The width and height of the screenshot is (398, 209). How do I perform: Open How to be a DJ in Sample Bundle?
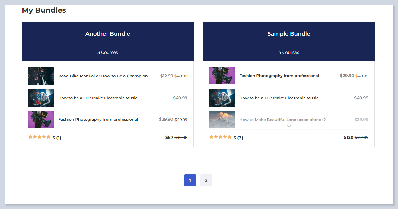279,98
